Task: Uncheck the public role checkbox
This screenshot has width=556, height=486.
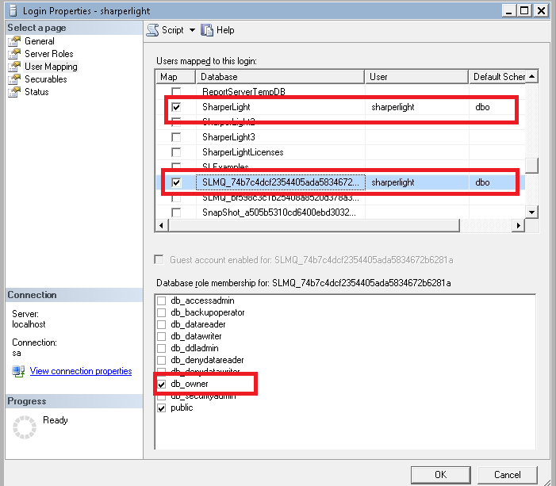Action: point(161,408)
